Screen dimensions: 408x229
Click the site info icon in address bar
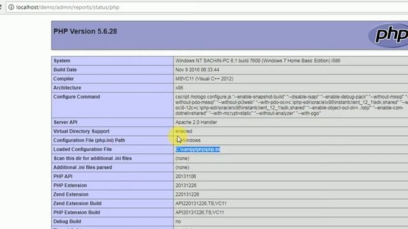11,7
